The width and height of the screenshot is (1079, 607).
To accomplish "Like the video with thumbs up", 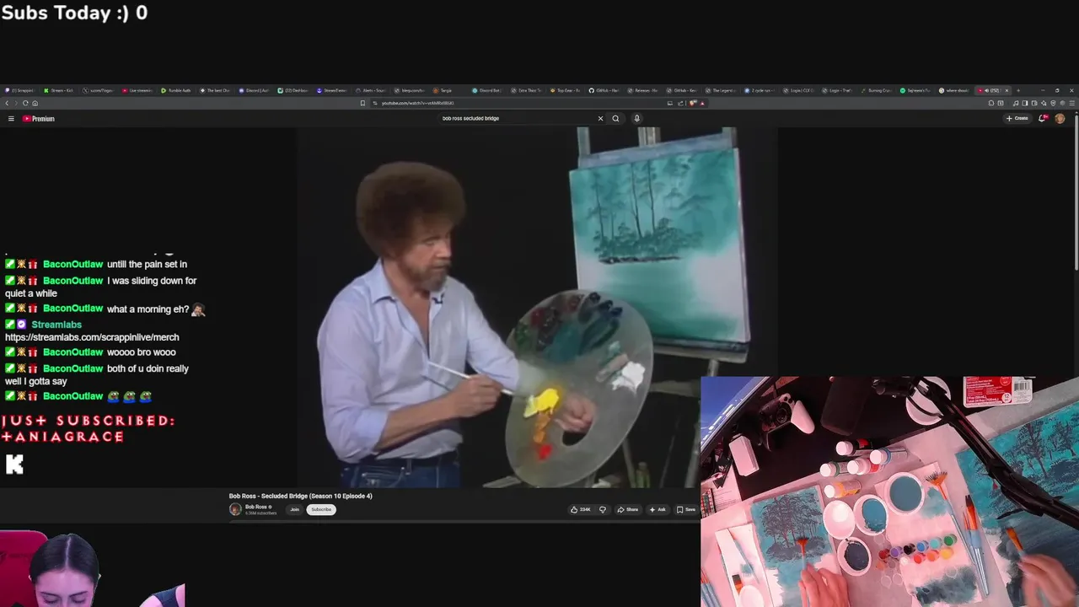I will (x=581, y=509).
